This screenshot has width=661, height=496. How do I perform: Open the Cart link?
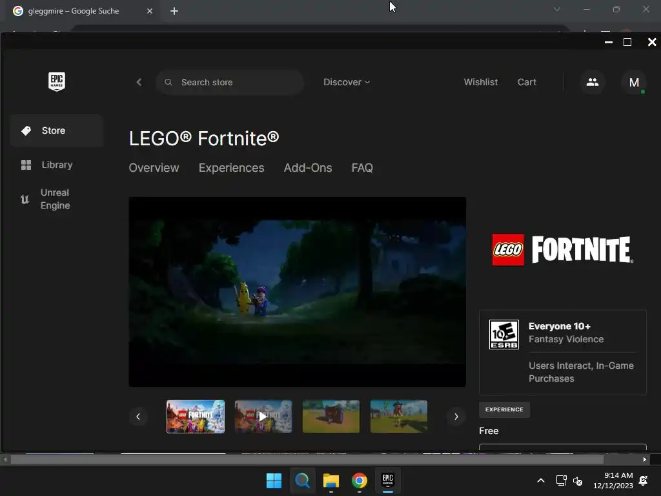pyautogui.click(x=527, y=82)
